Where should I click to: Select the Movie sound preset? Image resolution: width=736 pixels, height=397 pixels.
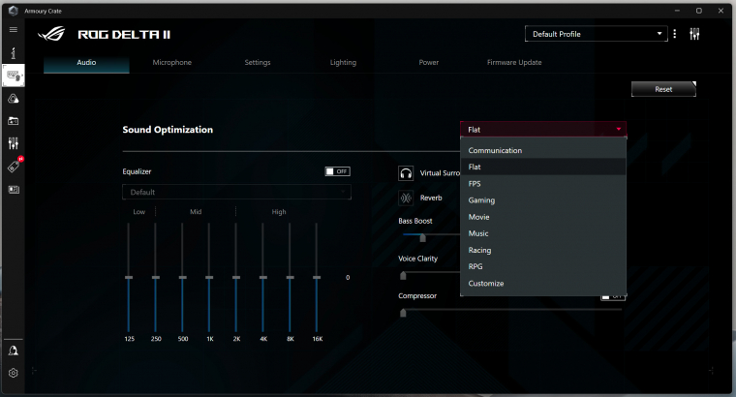pos(543,217)
